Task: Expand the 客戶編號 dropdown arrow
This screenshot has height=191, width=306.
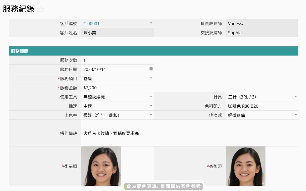Action: 151,23
